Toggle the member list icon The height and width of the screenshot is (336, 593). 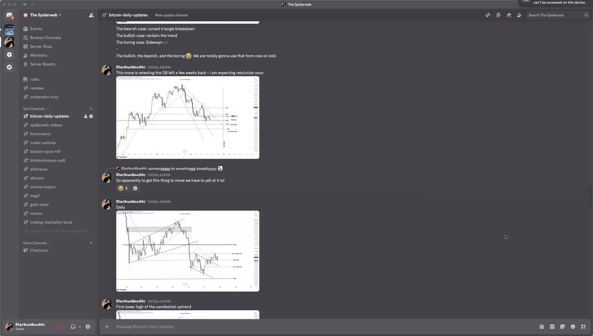point(519,15)
